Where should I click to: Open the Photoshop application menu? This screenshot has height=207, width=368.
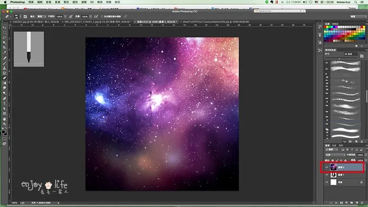click(x=17, y=2)
